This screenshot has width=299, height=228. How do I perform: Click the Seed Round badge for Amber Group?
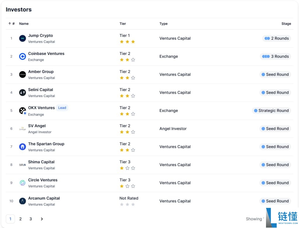pyautogui.click(x=275, y=75)
